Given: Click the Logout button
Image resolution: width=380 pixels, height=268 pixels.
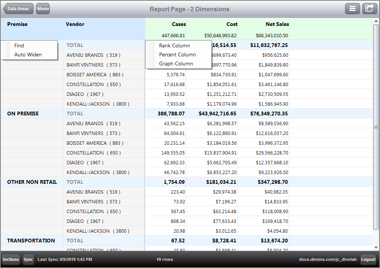Looking at the screenshot, I should pos(368,259).
